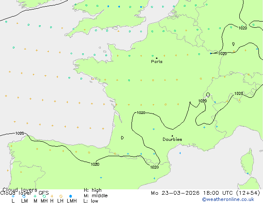Click the Dourbies city dot marker
The image size is (263, 203).
click(x=172, y=136)
